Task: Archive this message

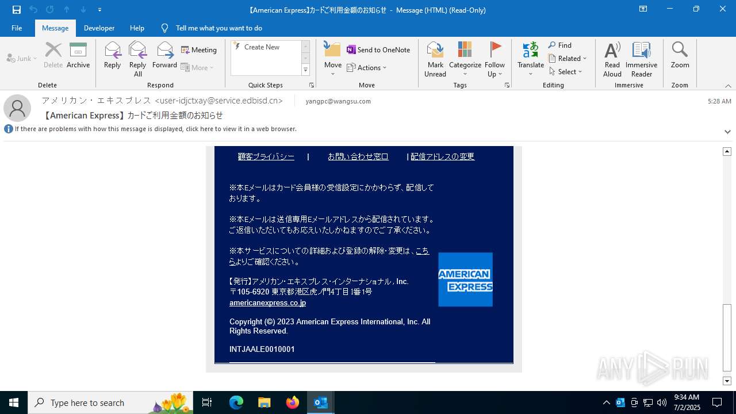Action: (x=78, y=56)
